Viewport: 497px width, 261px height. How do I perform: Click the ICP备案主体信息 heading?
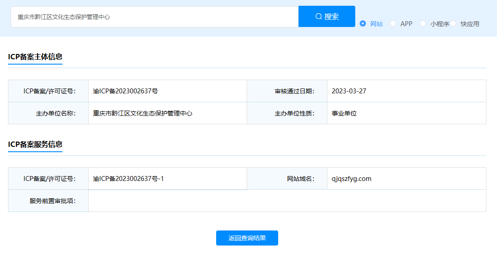pos(35,57)
